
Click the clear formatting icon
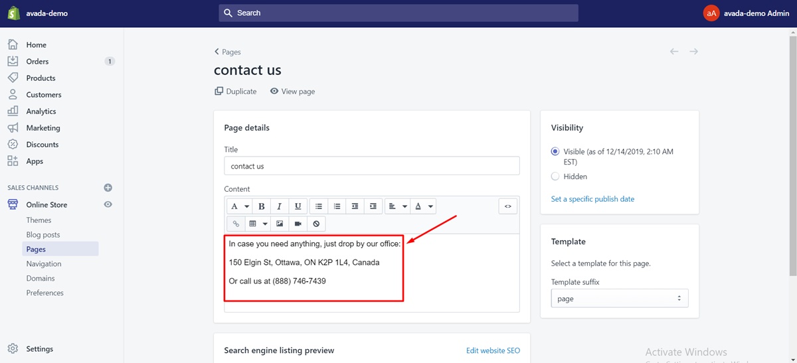[x=316, y=224]
